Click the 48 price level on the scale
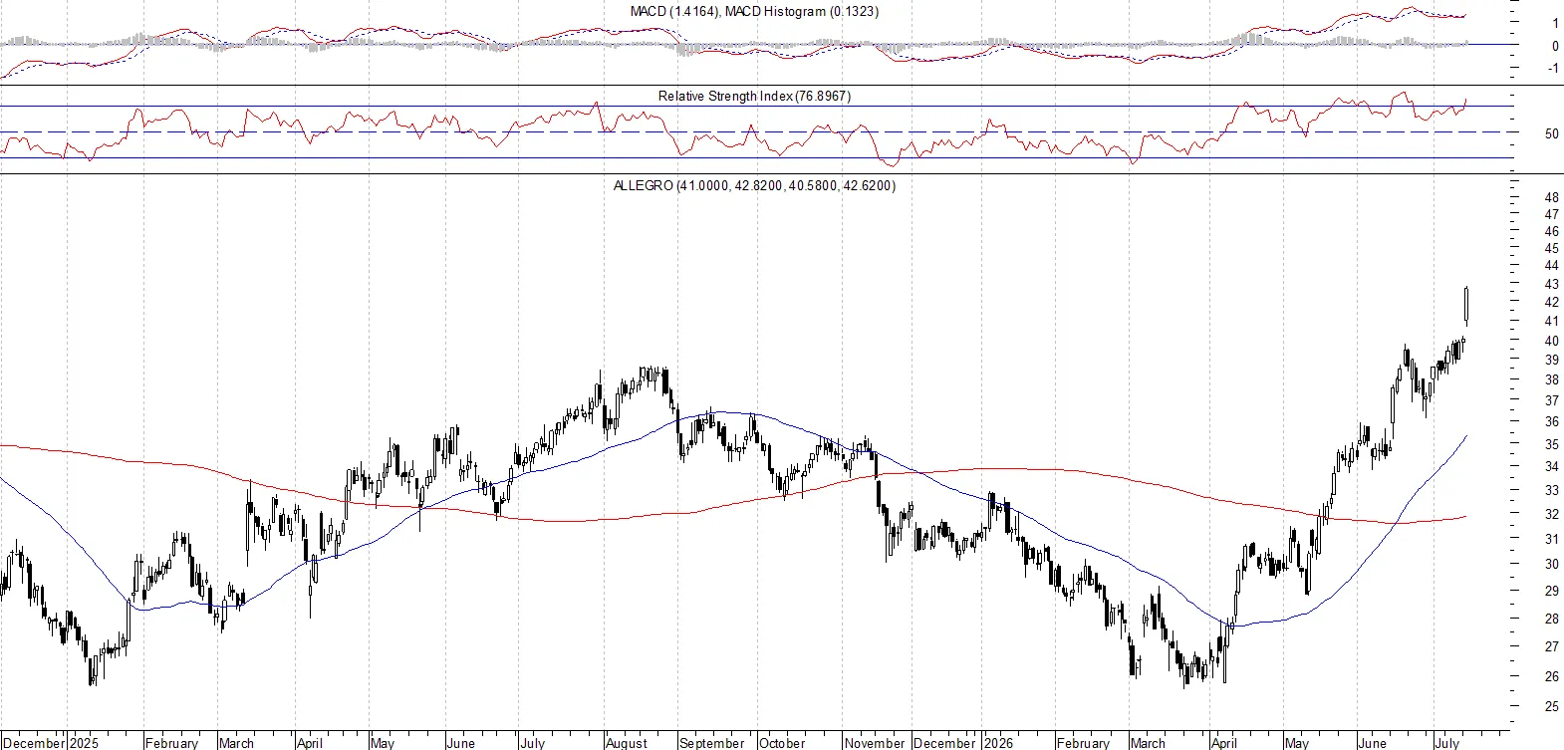The height and width of the screenshot is (750, 1564). pos(1551,197)
